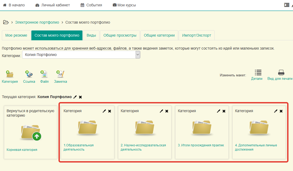Open 3. Итоги прохождения практик category link
This screenshot has width=293, height=171.
click(x=201, y=145)
